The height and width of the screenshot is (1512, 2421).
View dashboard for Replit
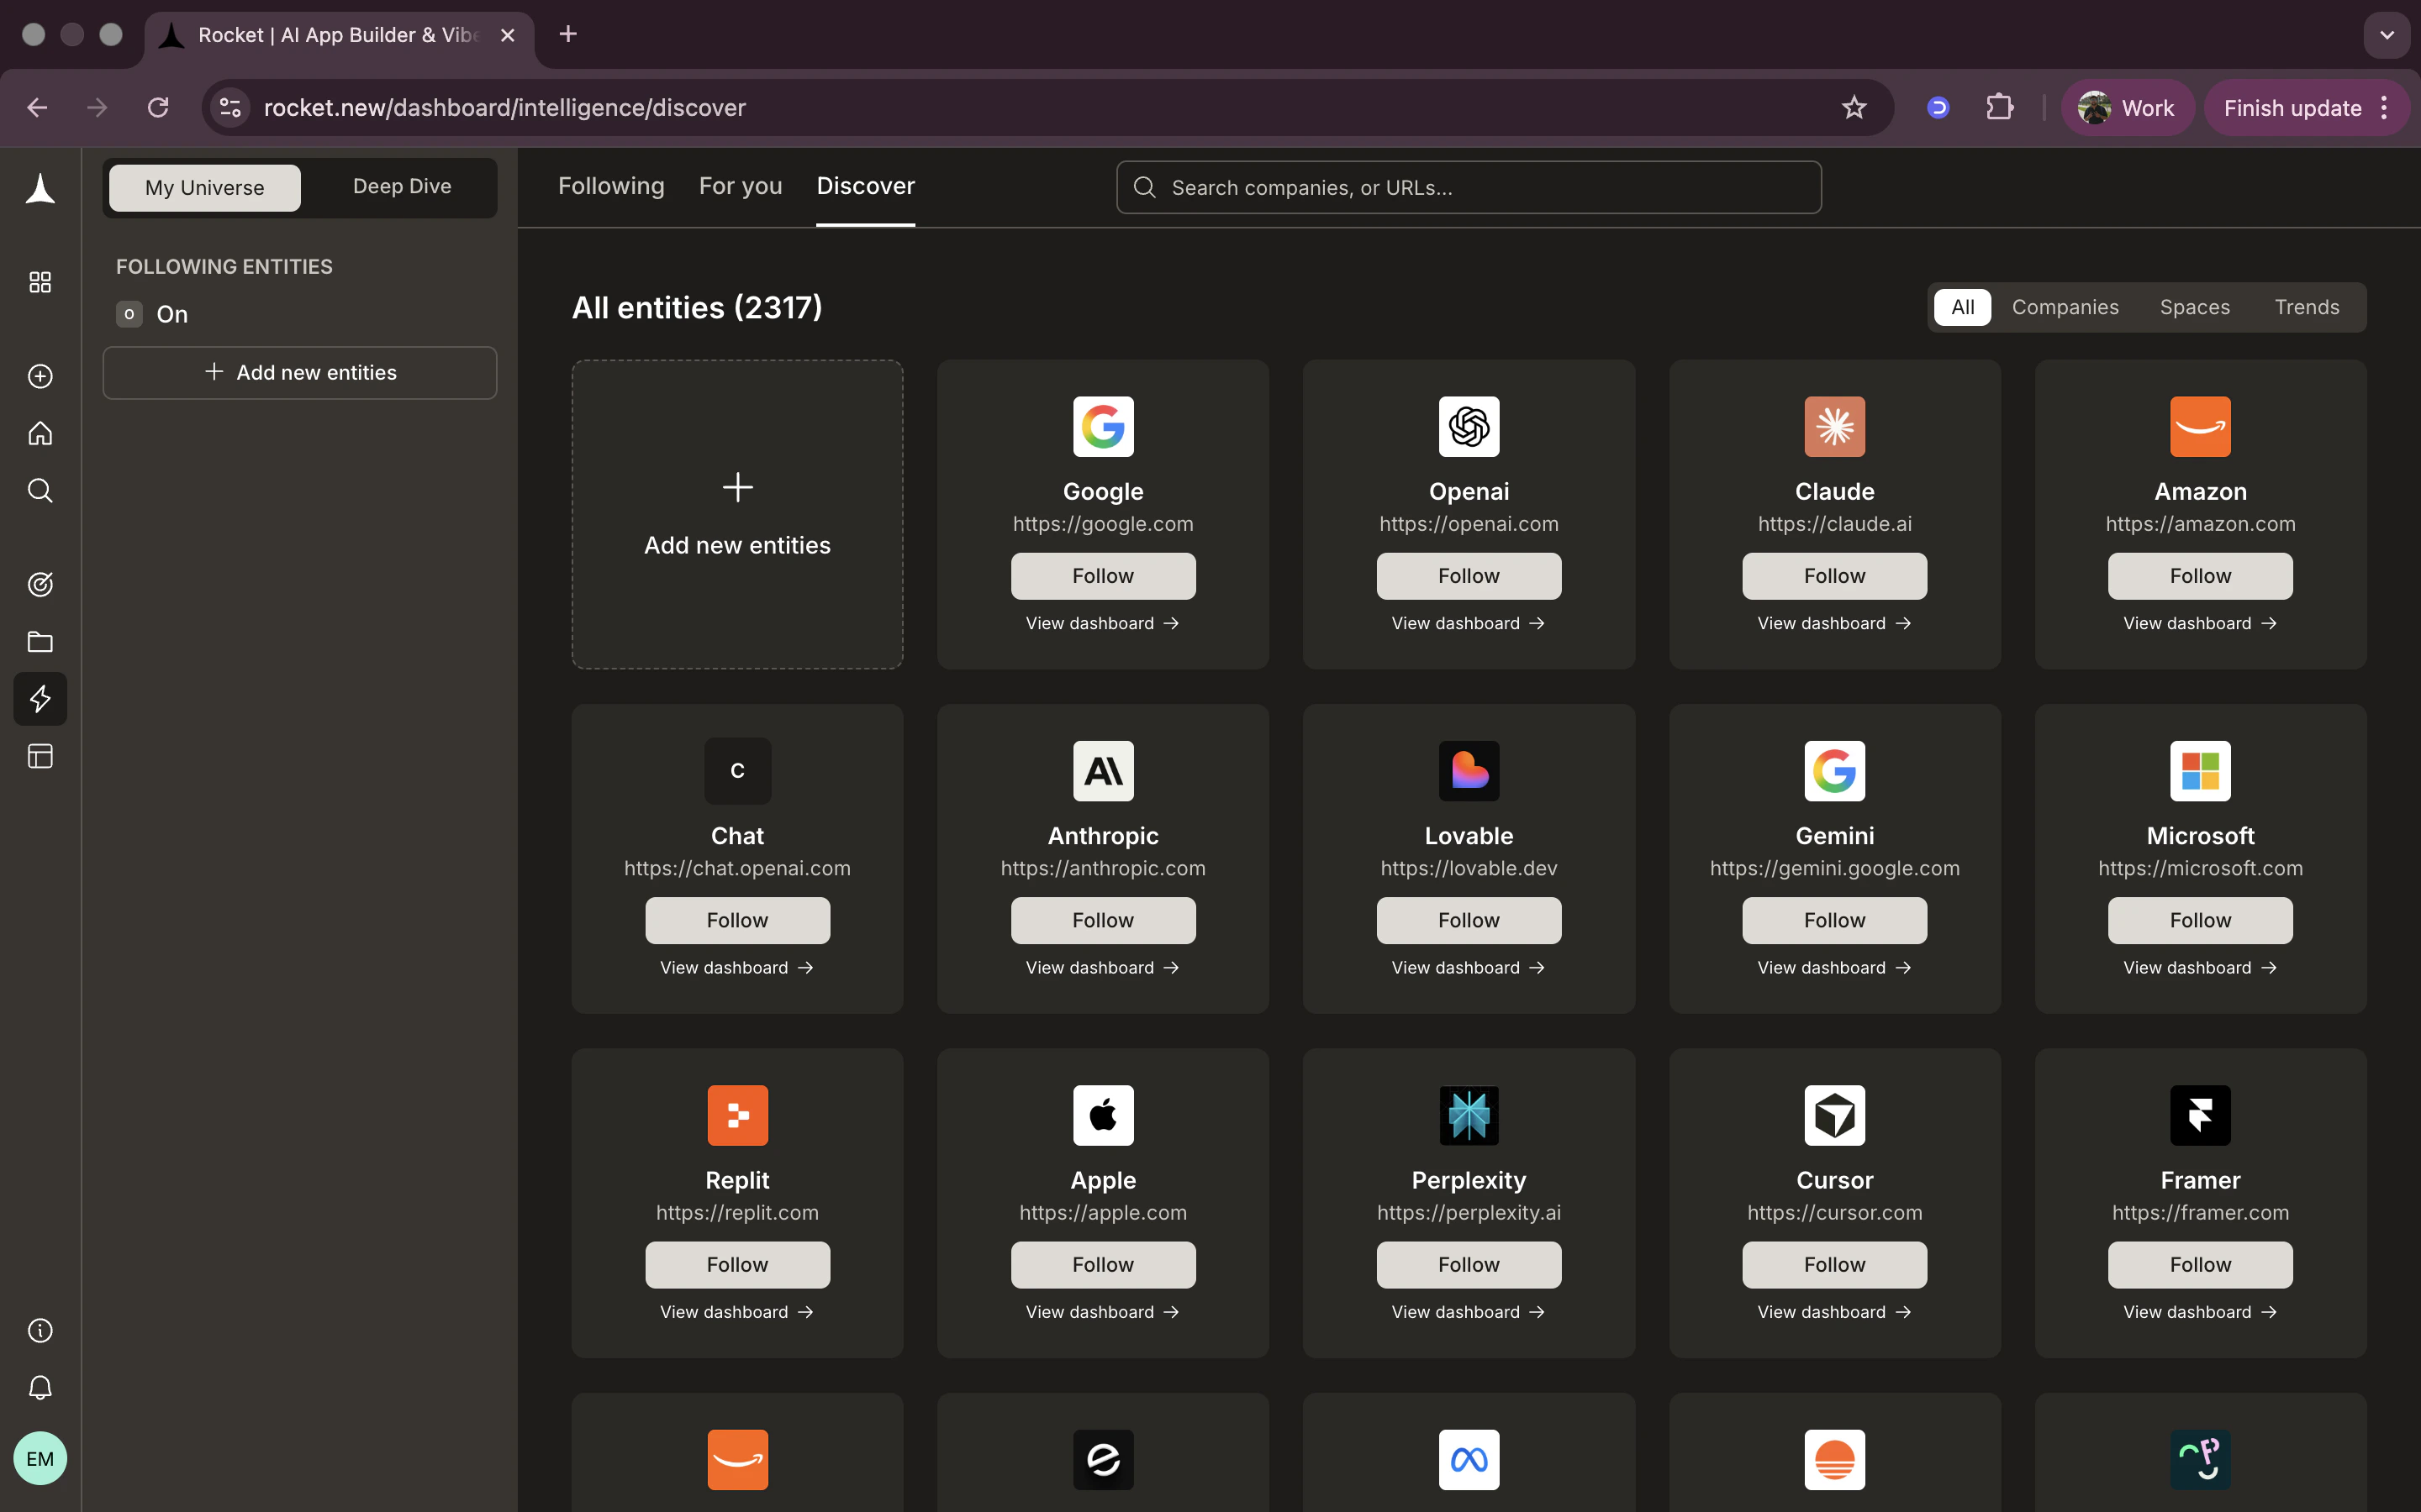pyautogui.click(x=737, y=1311)
